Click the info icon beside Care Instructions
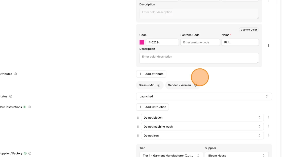The image size is (282, 157). [29, 107]
